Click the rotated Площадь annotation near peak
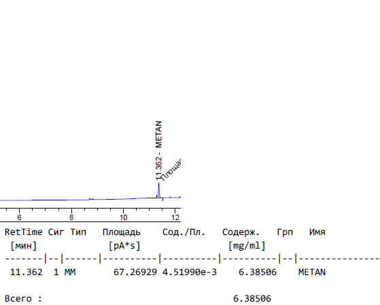This screenshot has width=380, height=305. (x=171, y=170)
